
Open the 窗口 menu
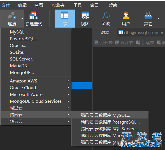click(x=94, y=5)
